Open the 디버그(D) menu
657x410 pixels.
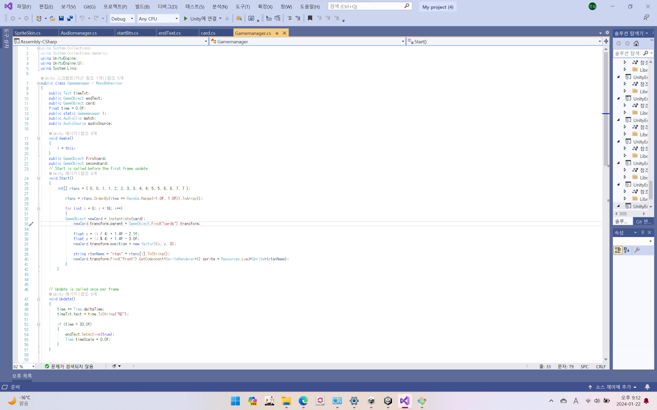(168, 6)
